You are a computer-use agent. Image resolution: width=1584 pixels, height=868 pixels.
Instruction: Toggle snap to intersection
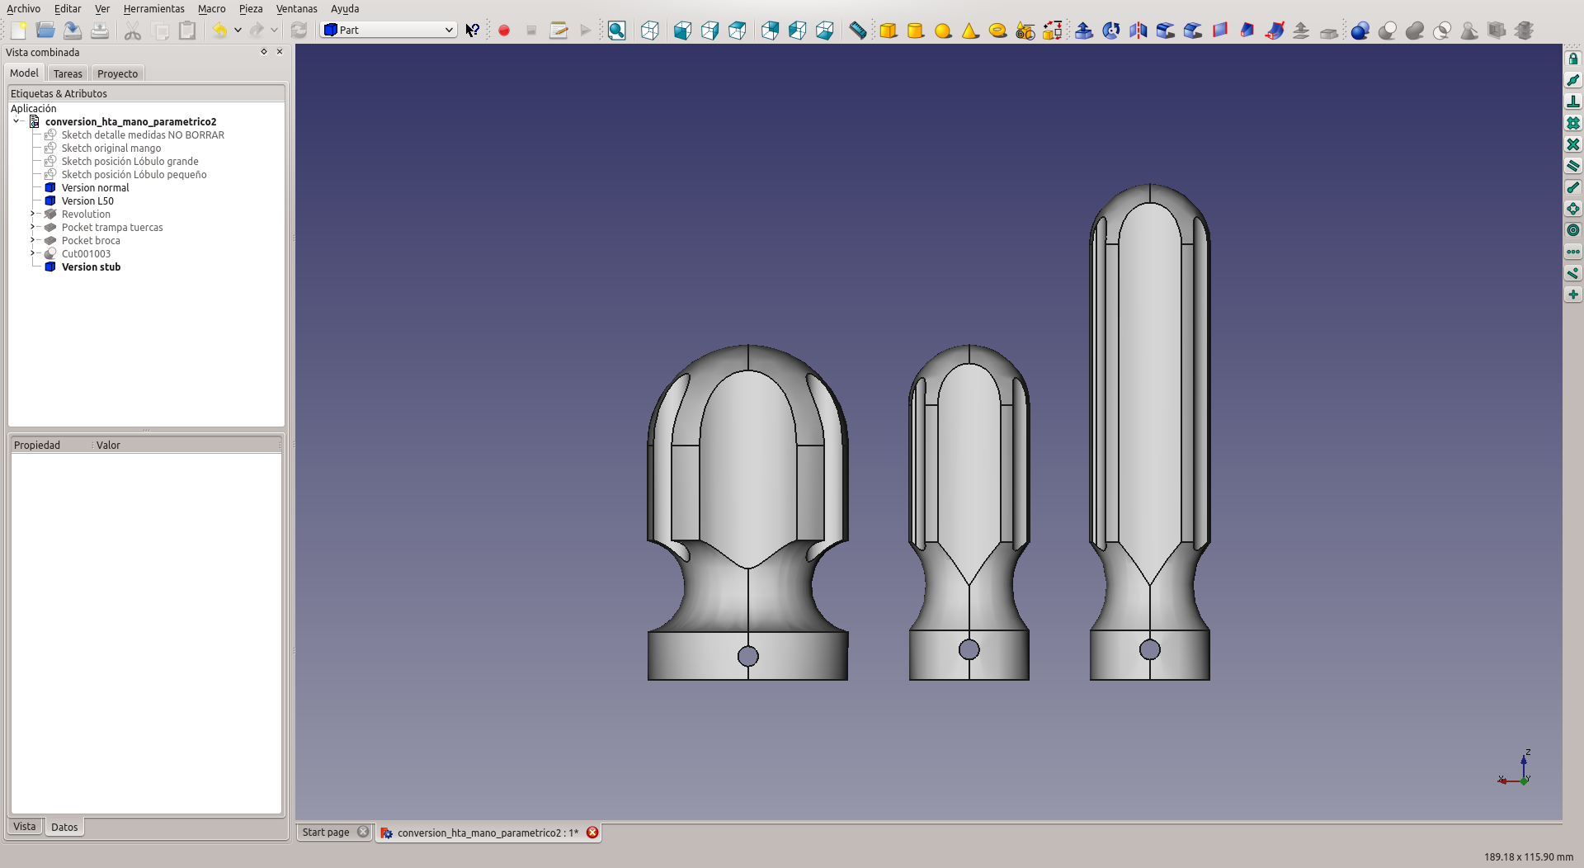point(1573,144)
